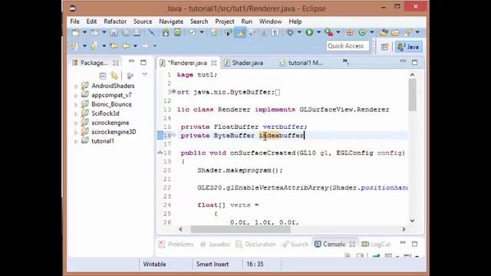Screen dimensions: 491x276
Task: Open the Debug button dropdown arrow
Action: coord(299,32)
